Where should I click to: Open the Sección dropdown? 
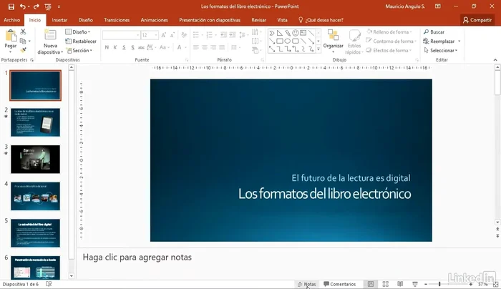pyautogui.click(x=79, y=51)
